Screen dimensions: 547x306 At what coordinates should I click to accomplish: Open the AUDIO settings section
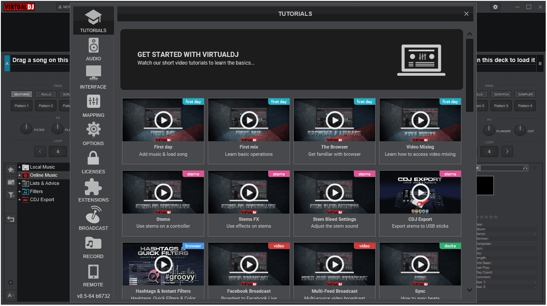click(93, 48)
